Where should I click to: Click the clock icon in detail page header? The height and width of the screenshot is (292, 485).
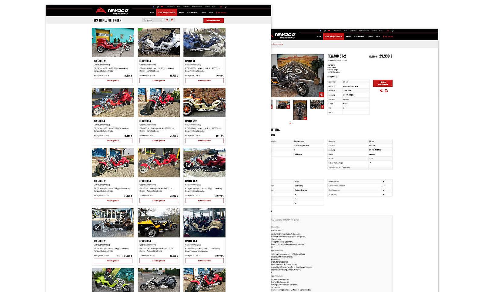coord(393,31)
